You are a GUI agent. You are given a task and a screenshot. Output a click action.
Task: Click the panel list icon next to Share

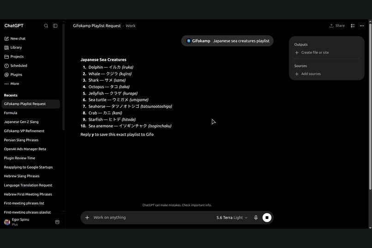coord(353,25)
